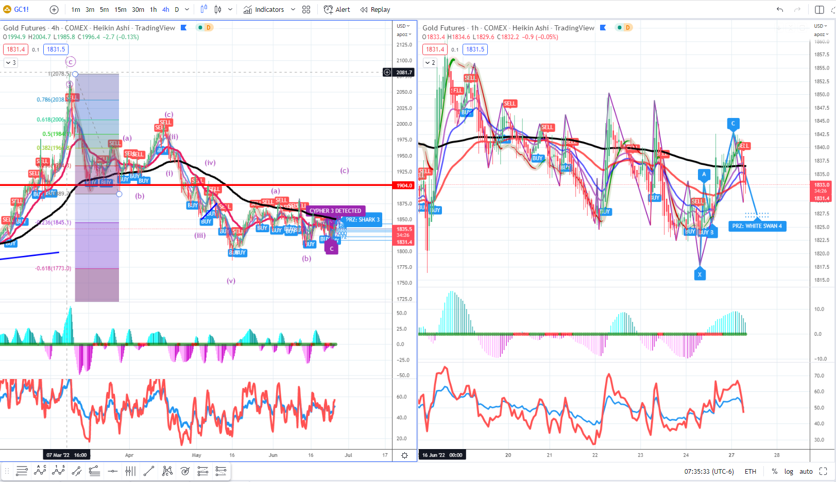This screenshot has height=482, width=836.
Task: Add a symbol to compare with plus icon
Action: (54, 9)
